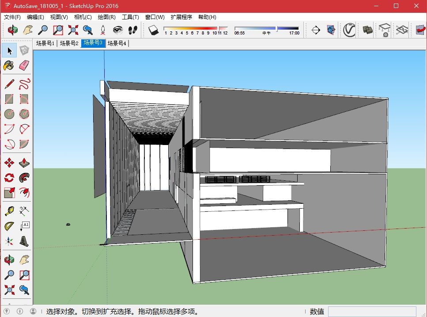Select the Freehand drawing tool
The image size is (427, 317).
[x=24, y=84]
